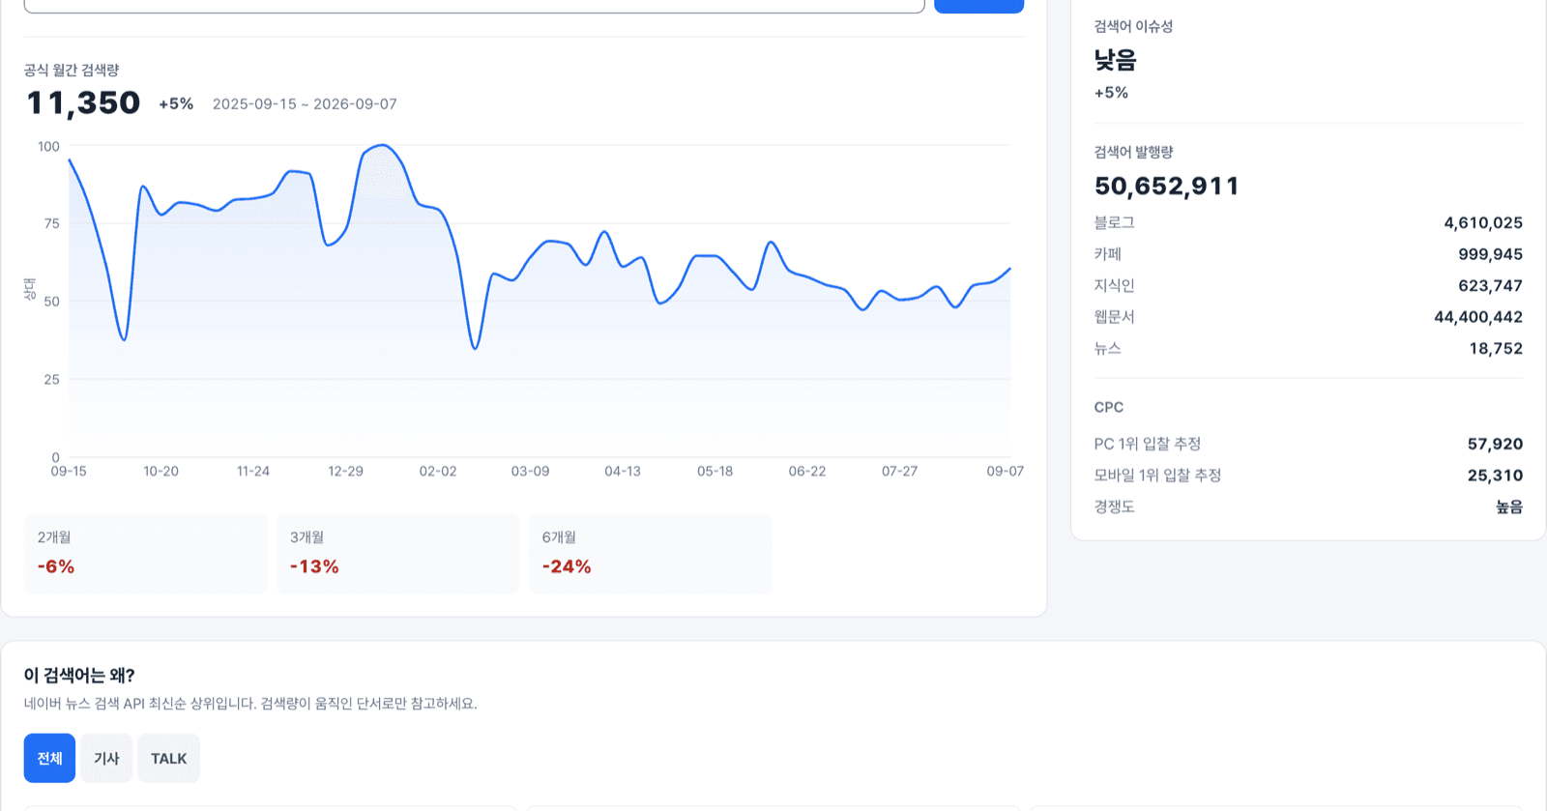Click the 낮음 issue level value

(x=1115, y=60)
